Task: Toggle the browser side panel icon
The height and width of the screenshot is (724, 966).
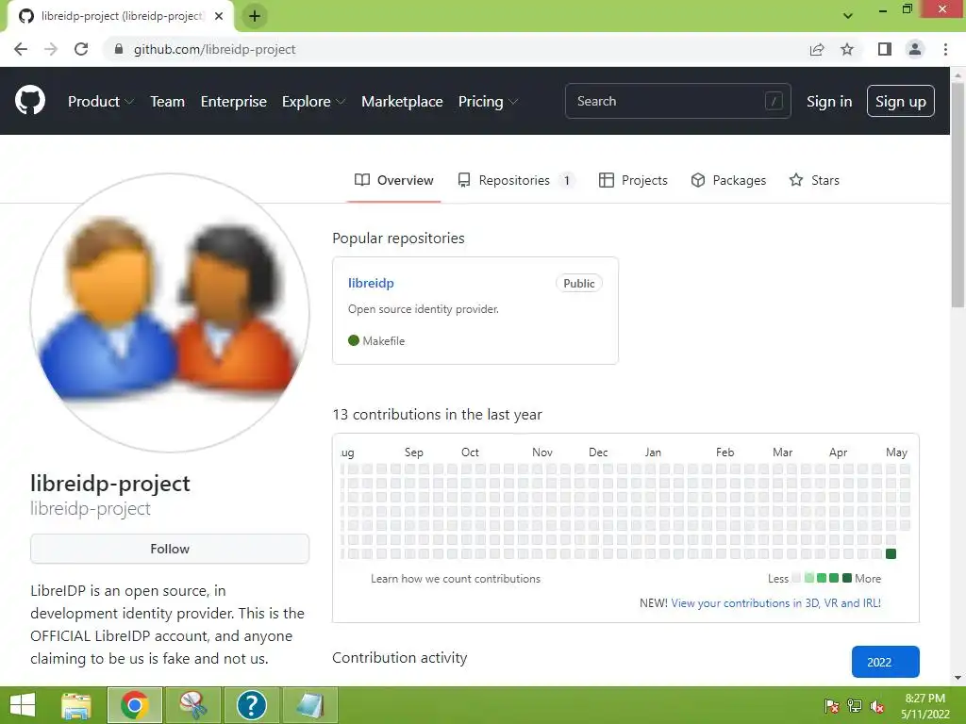Action: coord(885,49)
